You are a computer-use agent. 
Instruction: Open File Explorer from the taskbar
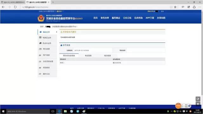[x=65, y=111]
